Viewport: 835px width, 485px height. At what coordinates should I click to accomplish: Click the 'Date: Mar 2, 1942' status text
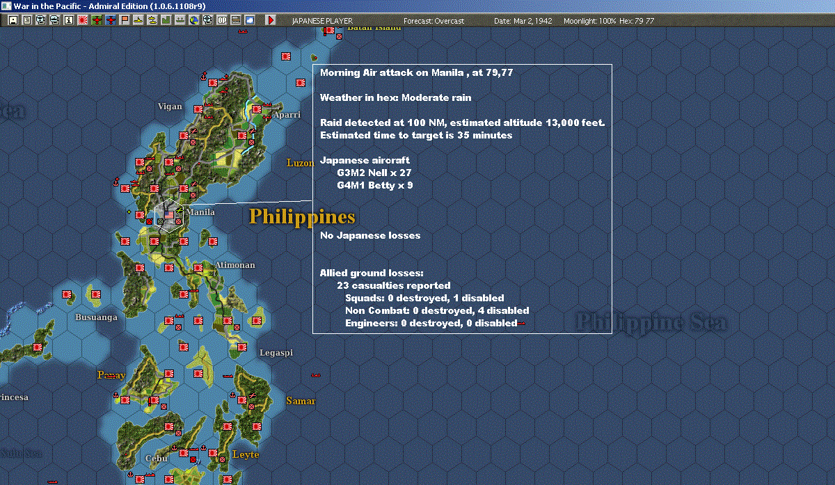523,21
